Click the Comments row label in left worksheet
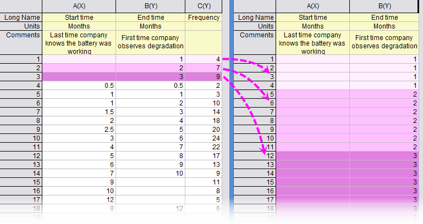The height and width of the screenshot is (224, 423). pos(21,42)
